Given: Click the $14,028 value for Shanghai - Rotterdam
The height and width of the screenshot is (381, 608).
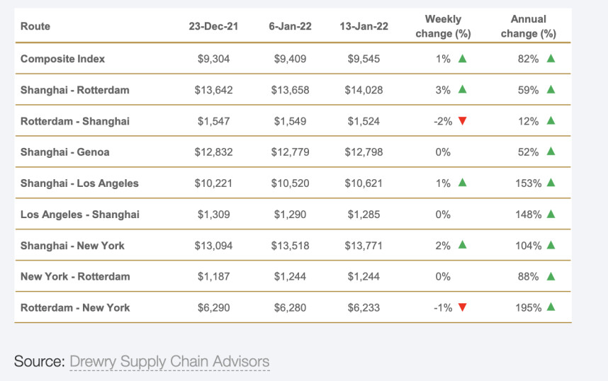Looking at the screenshot, I should click(364, 90).
